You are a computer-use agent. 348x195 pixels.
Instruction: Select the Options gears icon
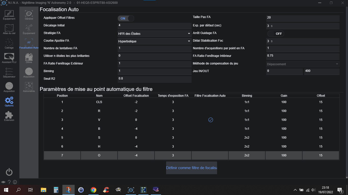pos(9,102)
